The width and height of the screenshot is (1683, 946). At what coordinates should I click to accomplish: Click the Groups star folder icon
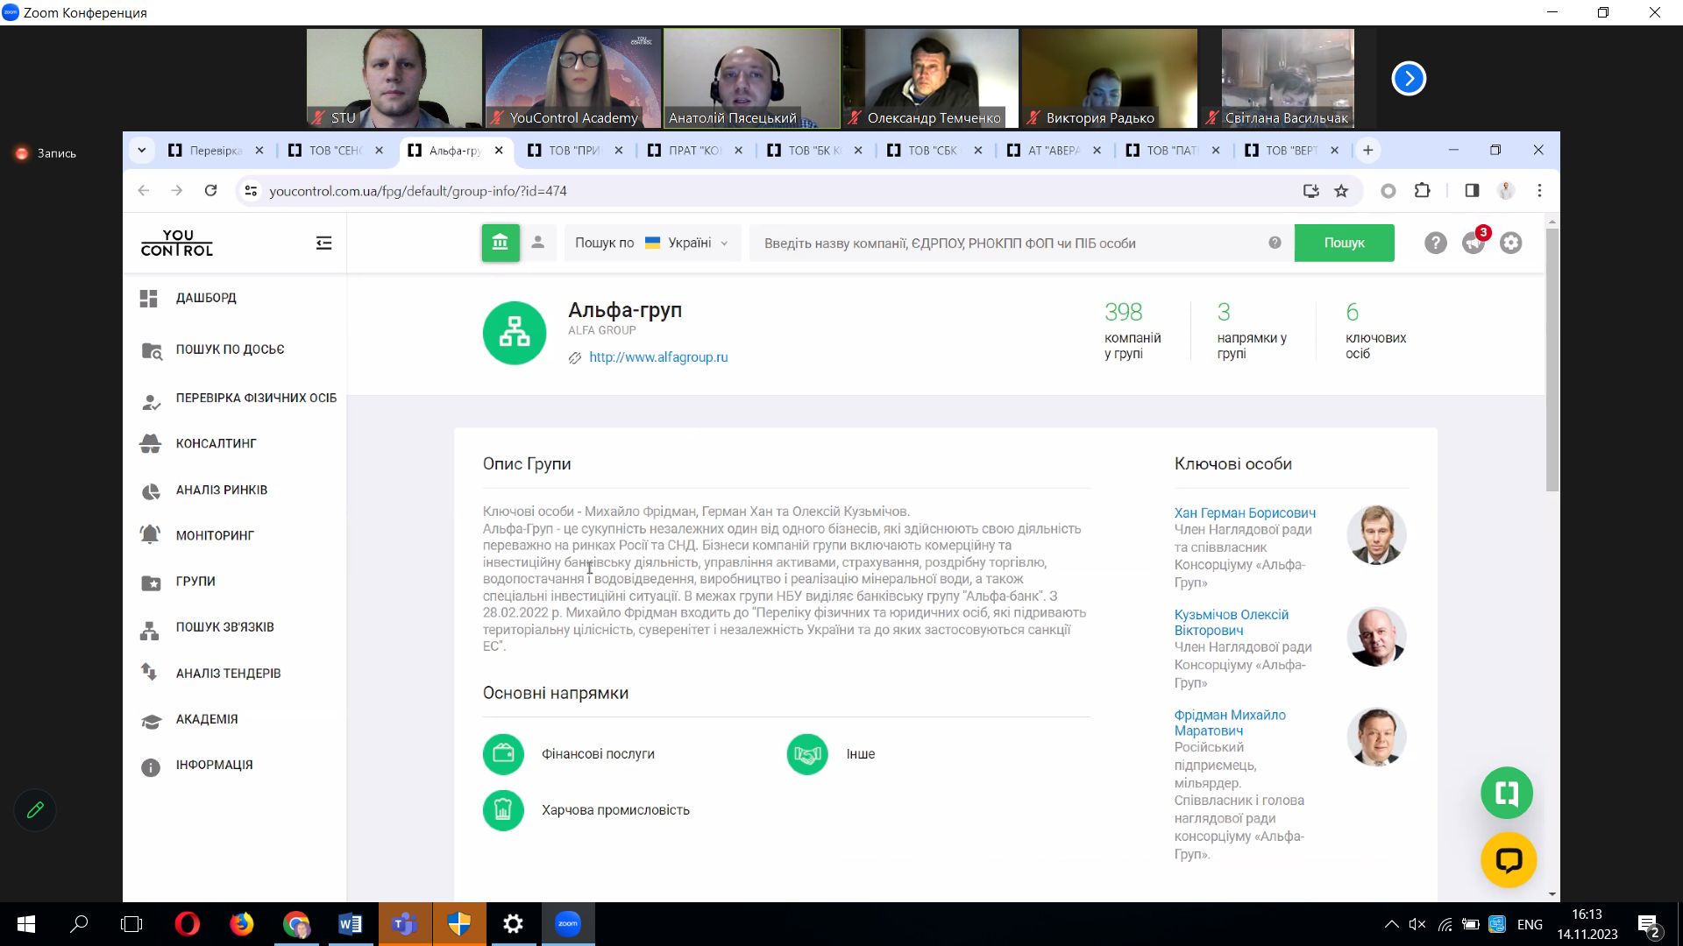(151, 582)
